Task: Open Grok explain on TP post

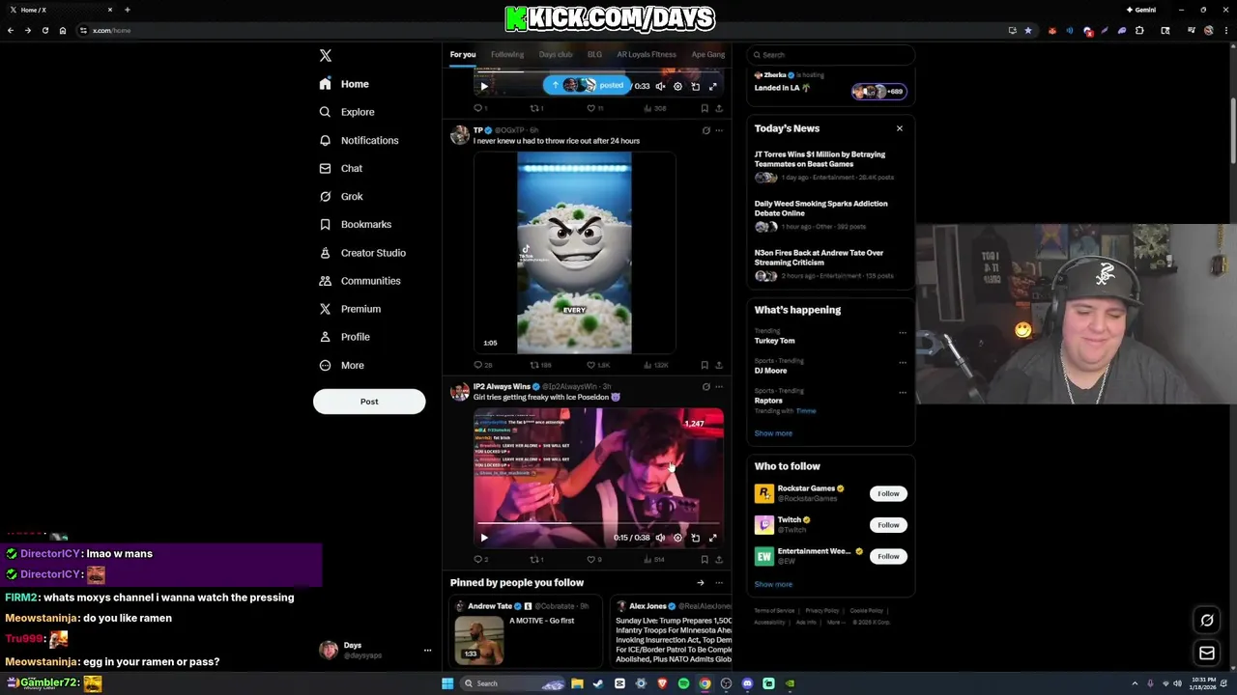Action: (x=705, y=130)
